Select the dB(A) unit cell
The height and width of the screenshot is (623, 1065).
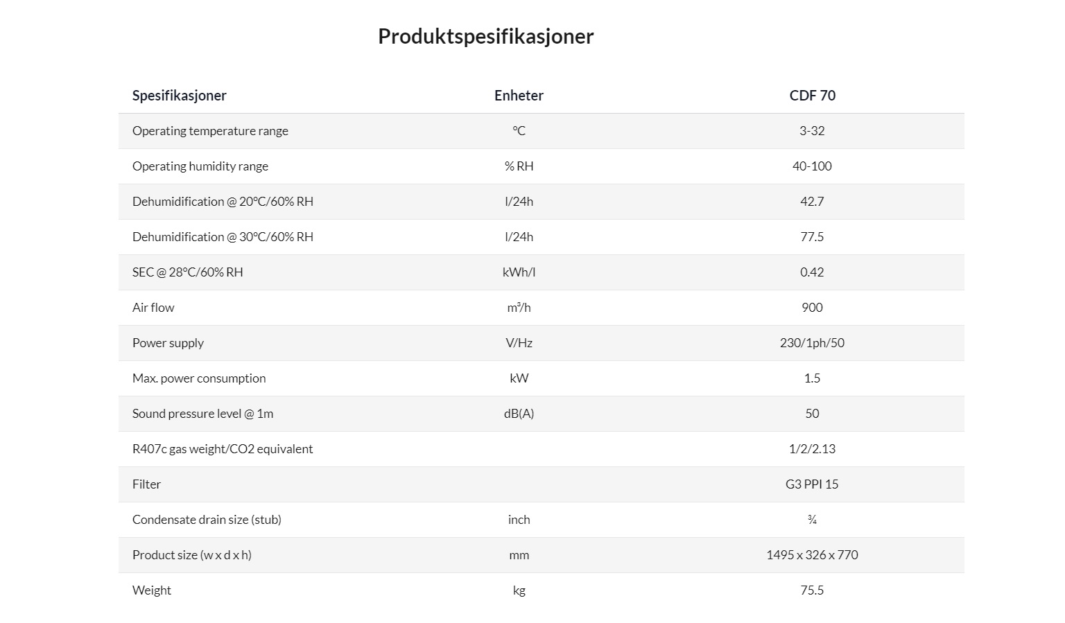click(x=519, y=414)
